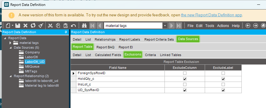Open search with the binoculars icon
The height and width of the screenshot is (108, 266).
[x=84, y=26]
